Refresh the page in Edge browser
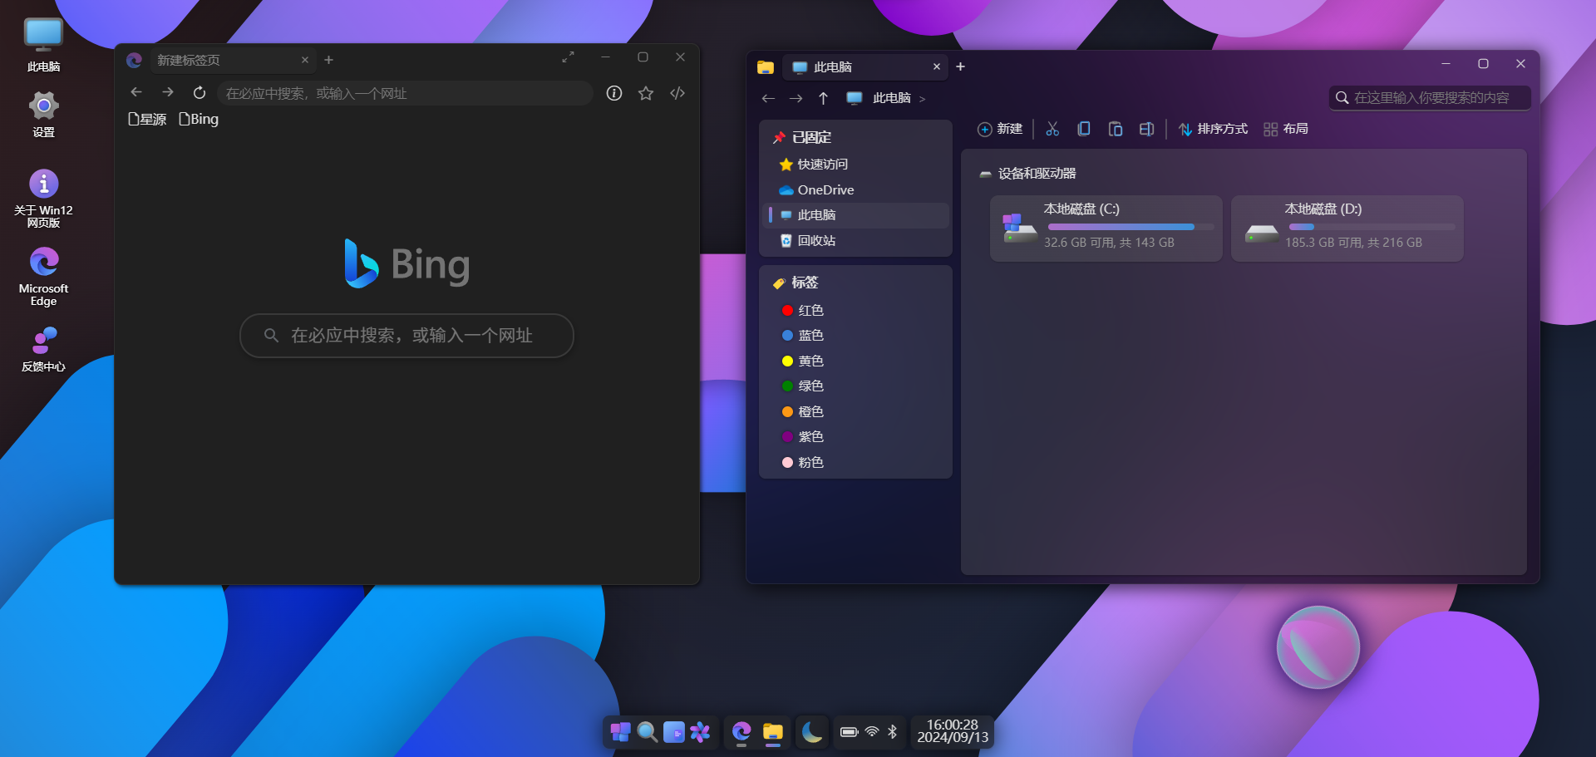The width and height of the screenshot is (1596, 757). pyautogui.click(x=199, y=93)
